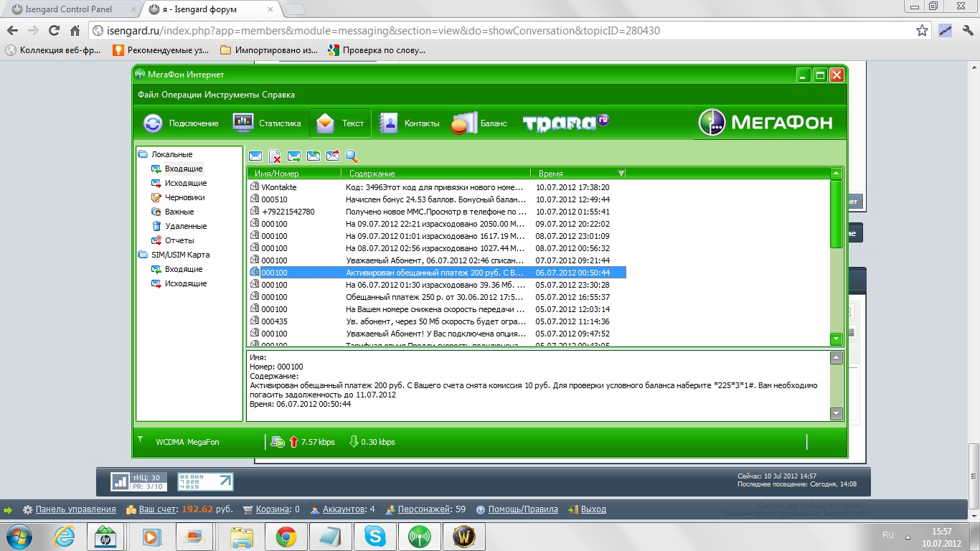This screenshot has height=551, width=980.
Task: Select the 000510 bonus message row
Action: click(438, 199)
